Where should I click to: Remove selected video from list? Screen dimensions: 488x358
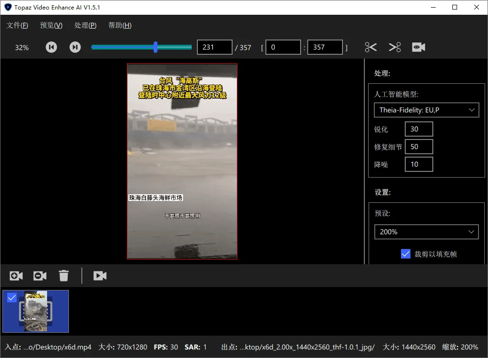(x=39, y=276)
